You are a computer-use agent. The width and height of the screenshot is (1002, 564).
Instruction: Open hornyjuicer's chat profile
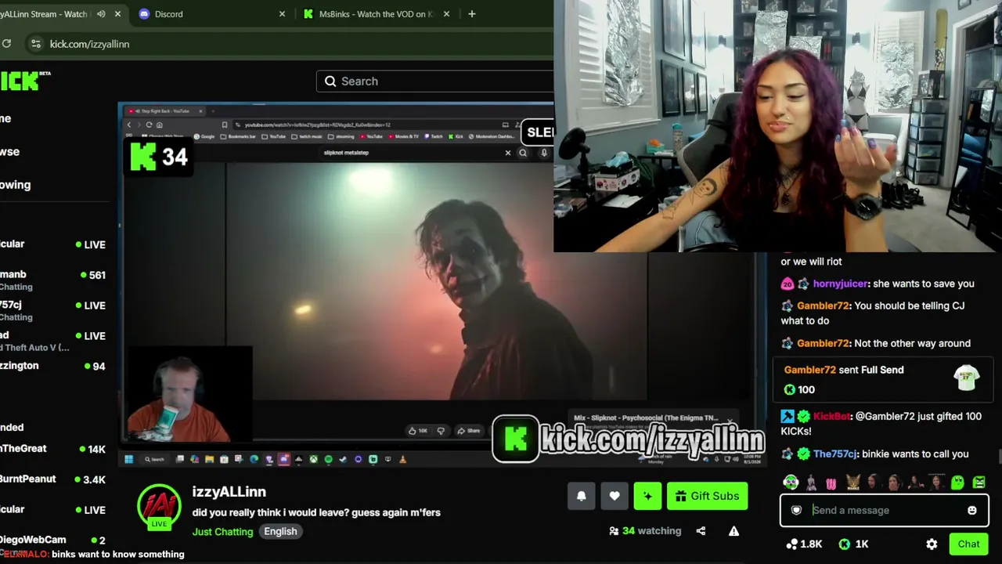841,284
